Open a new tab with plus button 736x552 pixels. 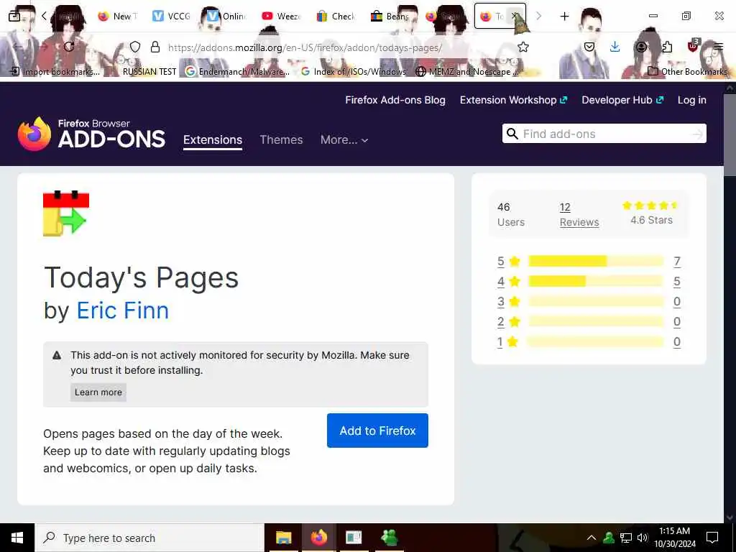click(x=564, y=17)
